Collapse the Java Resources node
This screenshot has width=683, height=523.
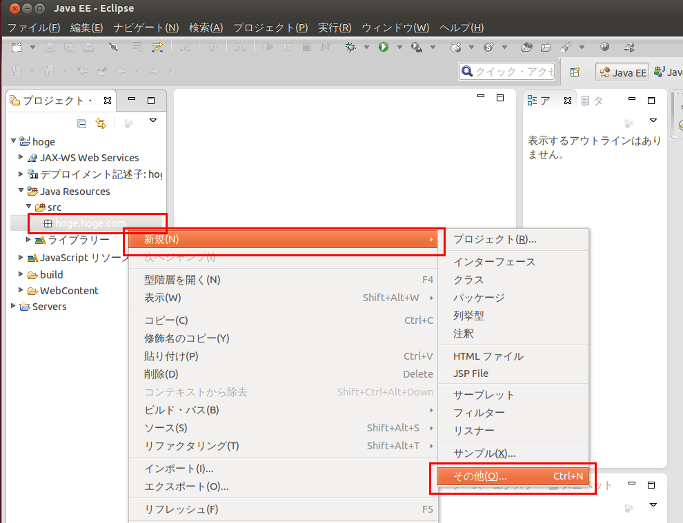click(x=21, y=190)
